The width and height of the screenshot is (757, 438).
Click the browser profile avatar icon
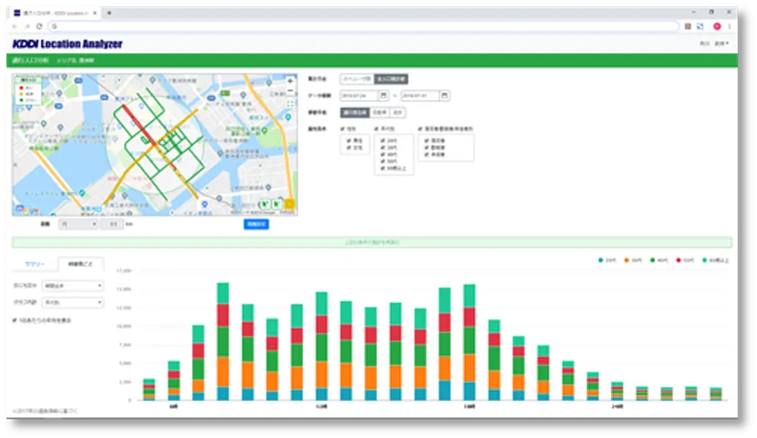click(716, 26)
